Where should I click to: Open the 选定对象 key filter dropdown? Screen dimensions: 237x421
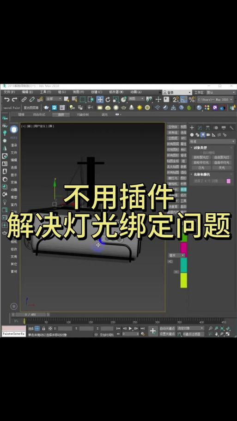[190, 328]
